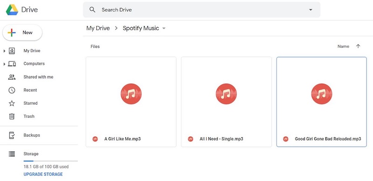373x181 pixels.
Task: Click small audio icon beside Good Girl Gone Bad Reloaded.mp3
Action: (x=286, y=139)
